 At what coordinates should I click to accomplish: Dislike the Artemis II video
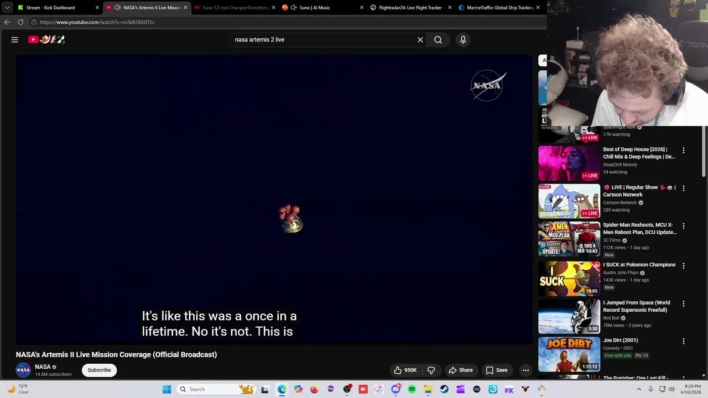431,370
